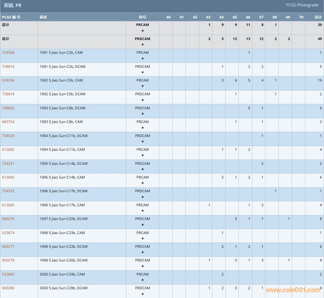The width and height of the screenshot is (324, 298).
Task: Open PCGS number 523883 link
Action: [x=8, y=274]
